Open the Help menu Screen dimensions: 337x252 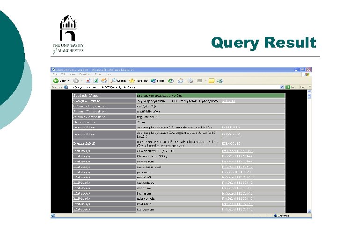click(x=108, y=74)
